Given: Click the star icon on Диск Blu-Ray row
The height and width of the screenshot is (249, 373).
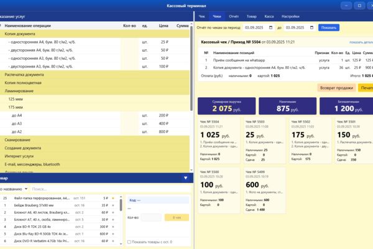Looking at the screenshot, I should tap(113, 234).
